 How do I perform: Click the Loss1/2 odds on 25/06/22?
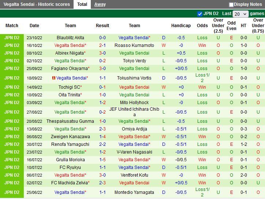point(202,192)
